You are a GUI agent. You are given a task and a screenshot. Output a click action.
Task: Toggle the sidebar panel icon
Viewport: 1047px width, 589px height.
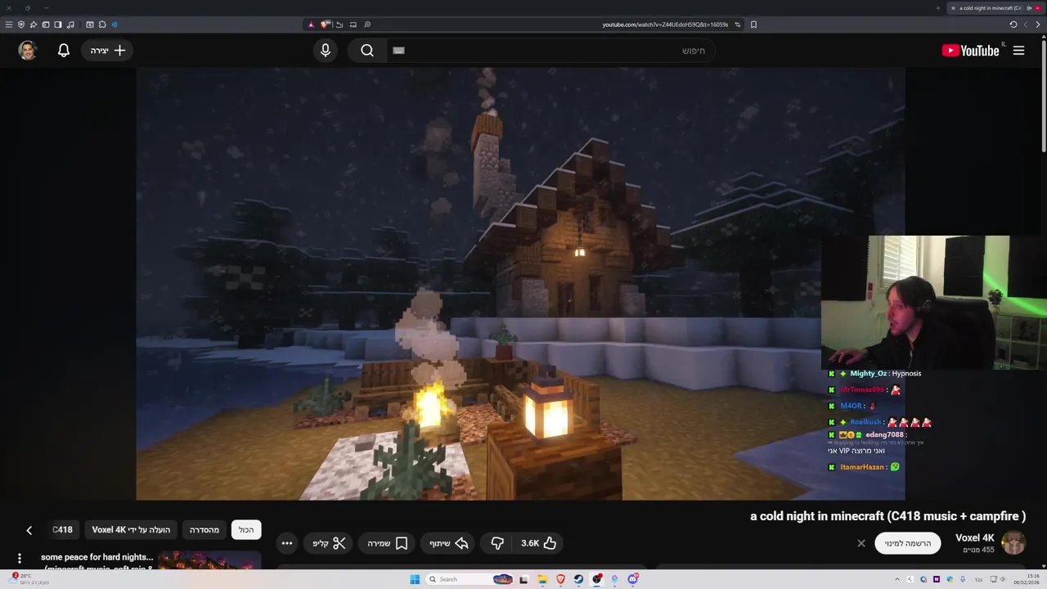coord(58,25)
